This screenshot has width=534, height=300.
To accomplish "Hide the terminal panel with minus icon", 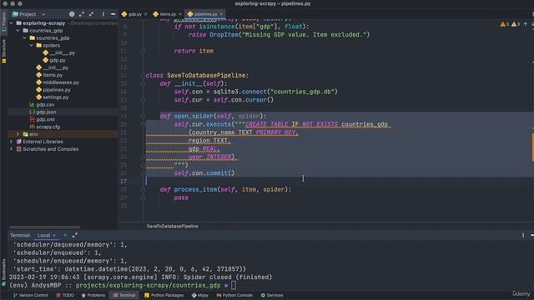I will pos(532,235).
